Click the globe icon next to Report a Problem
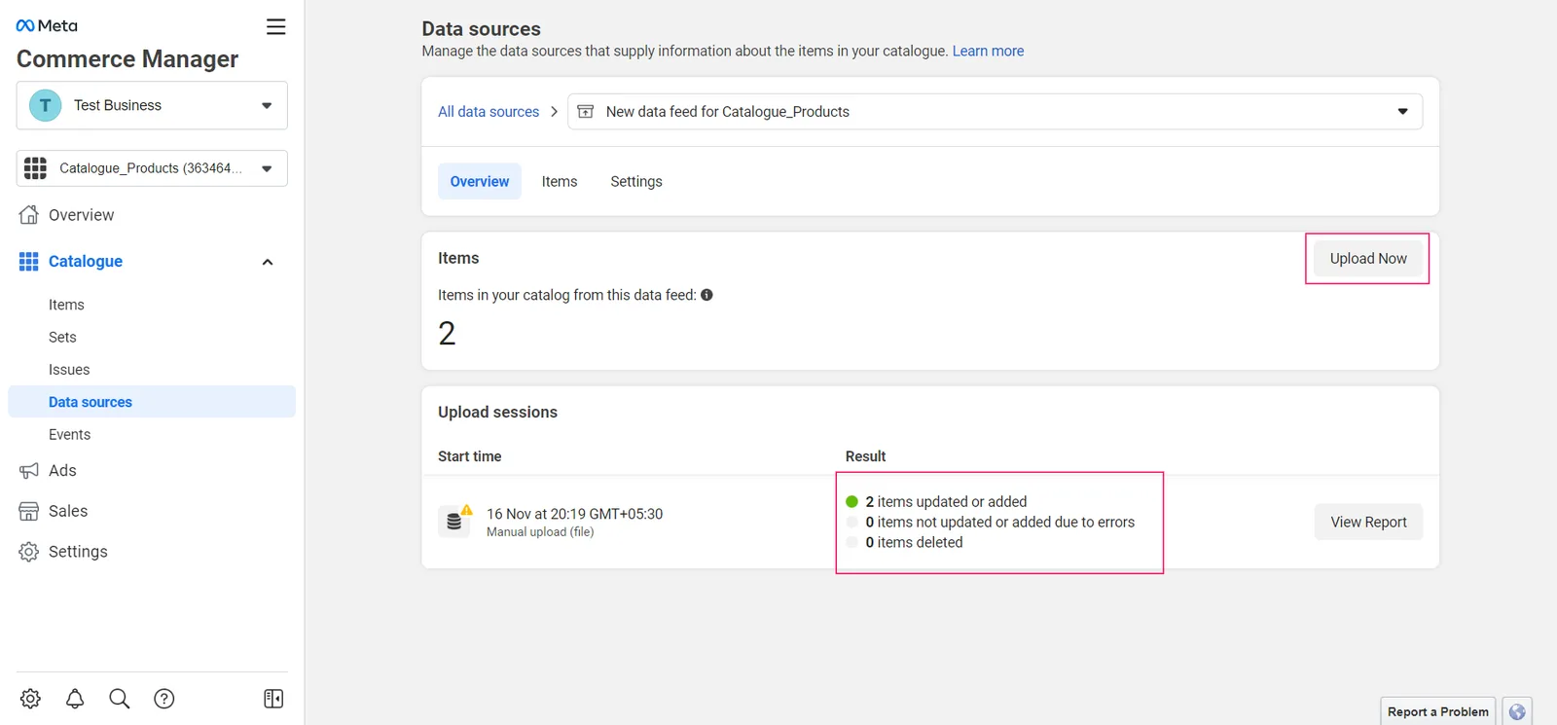 (1517, 711)
